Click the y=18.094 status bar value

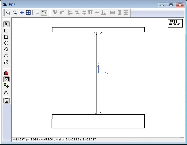(x=32, y=140)
